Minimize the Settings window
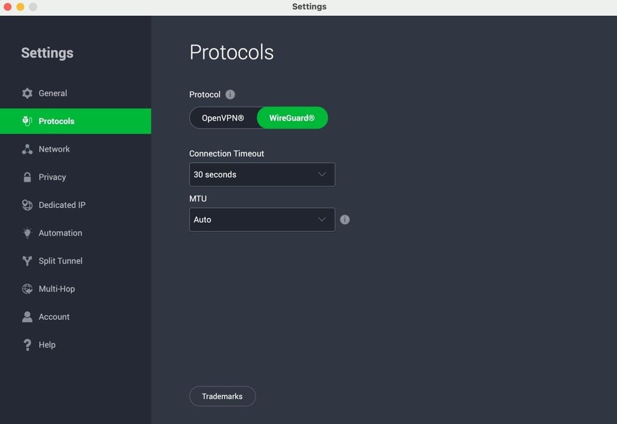 click(20, 7)
